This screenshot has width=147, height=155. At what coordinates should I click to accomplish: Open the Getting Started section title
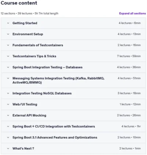pos(25,23)
